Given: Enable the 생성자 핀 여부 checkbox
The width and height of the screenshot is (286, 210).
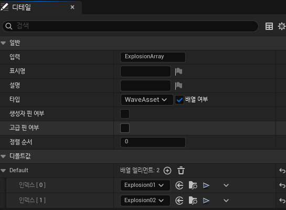Looking at the screenshot, I should point(125,114).
